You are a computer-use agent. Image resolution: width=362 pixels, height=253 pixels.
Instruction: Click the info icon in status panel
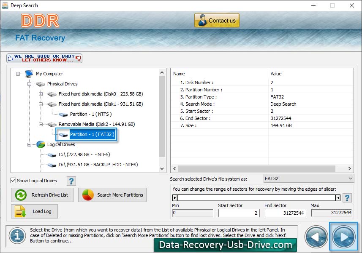click(17, 236)
